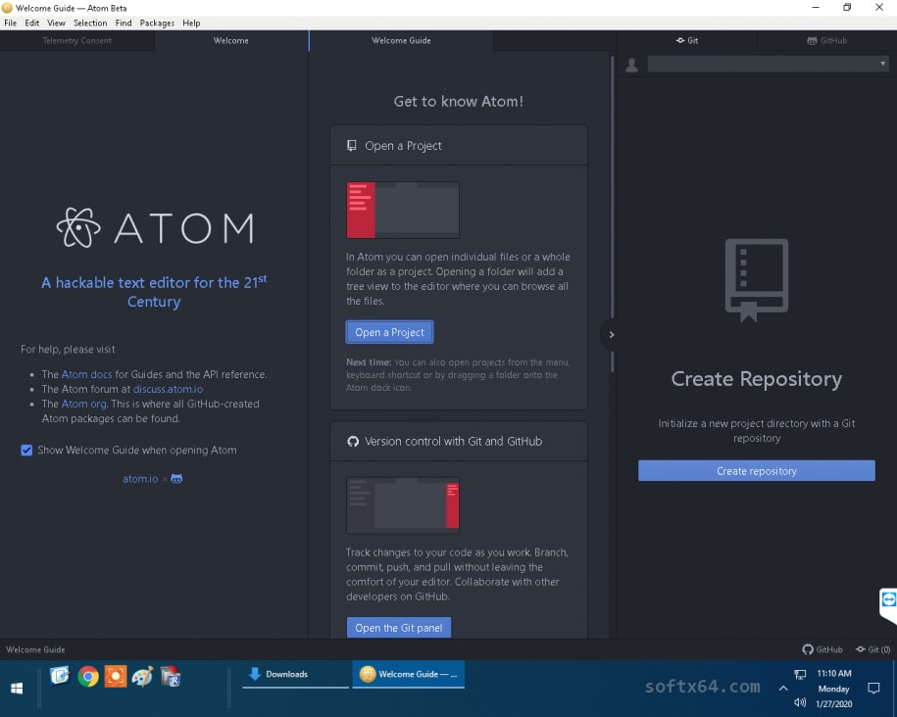Follow the Atom docs link
The width and height of the screenshot is (897, 717).
click(86, 374)
